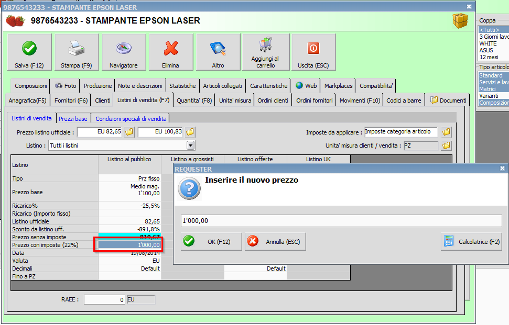
Task: Switch to the Prezzi base sub-tab
Action: pyautogui.click(x=73, y=119)
